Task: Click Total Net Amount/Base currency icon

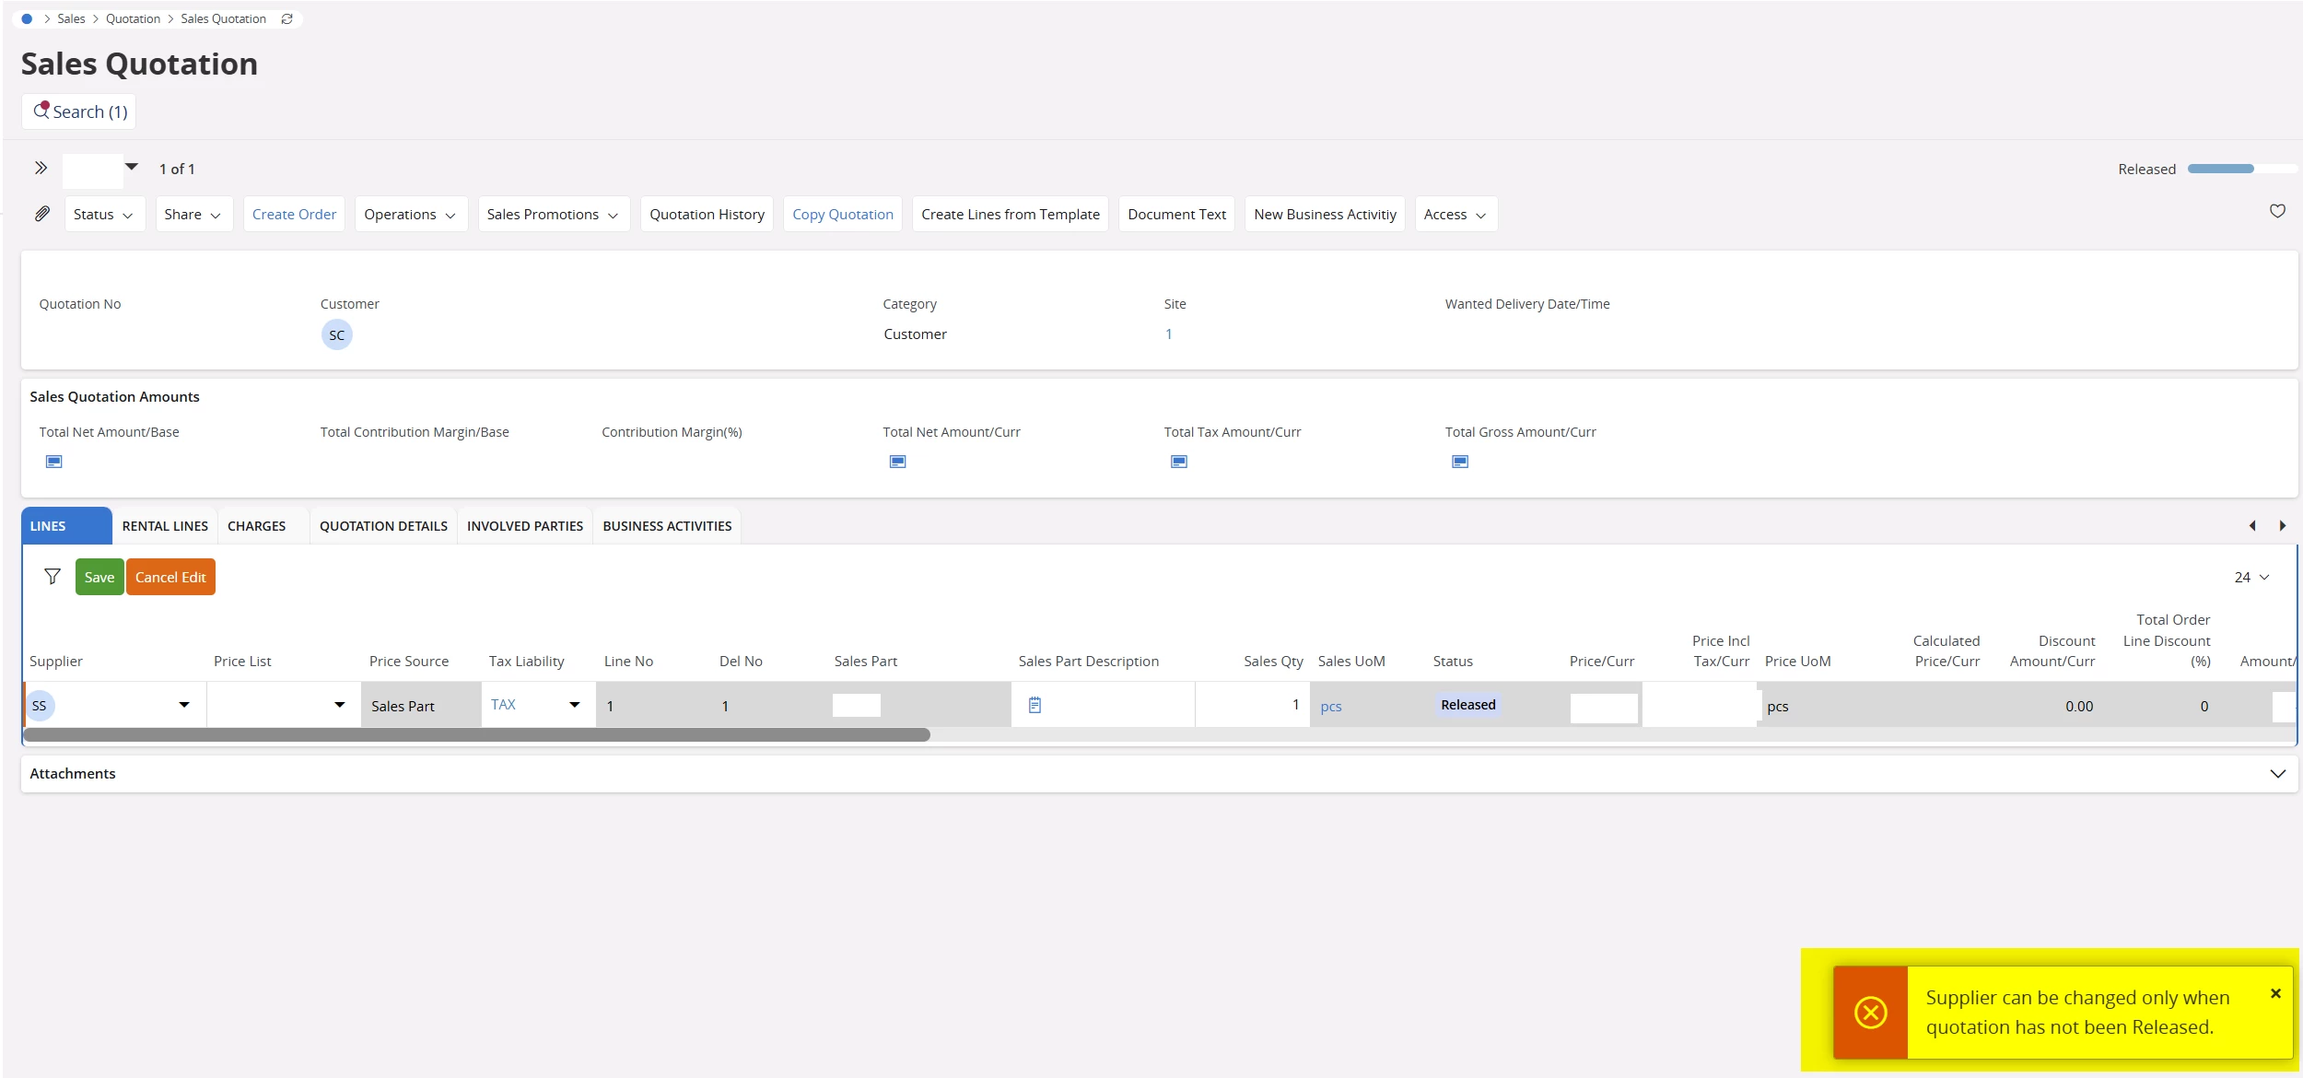Action: pos(53,462)
